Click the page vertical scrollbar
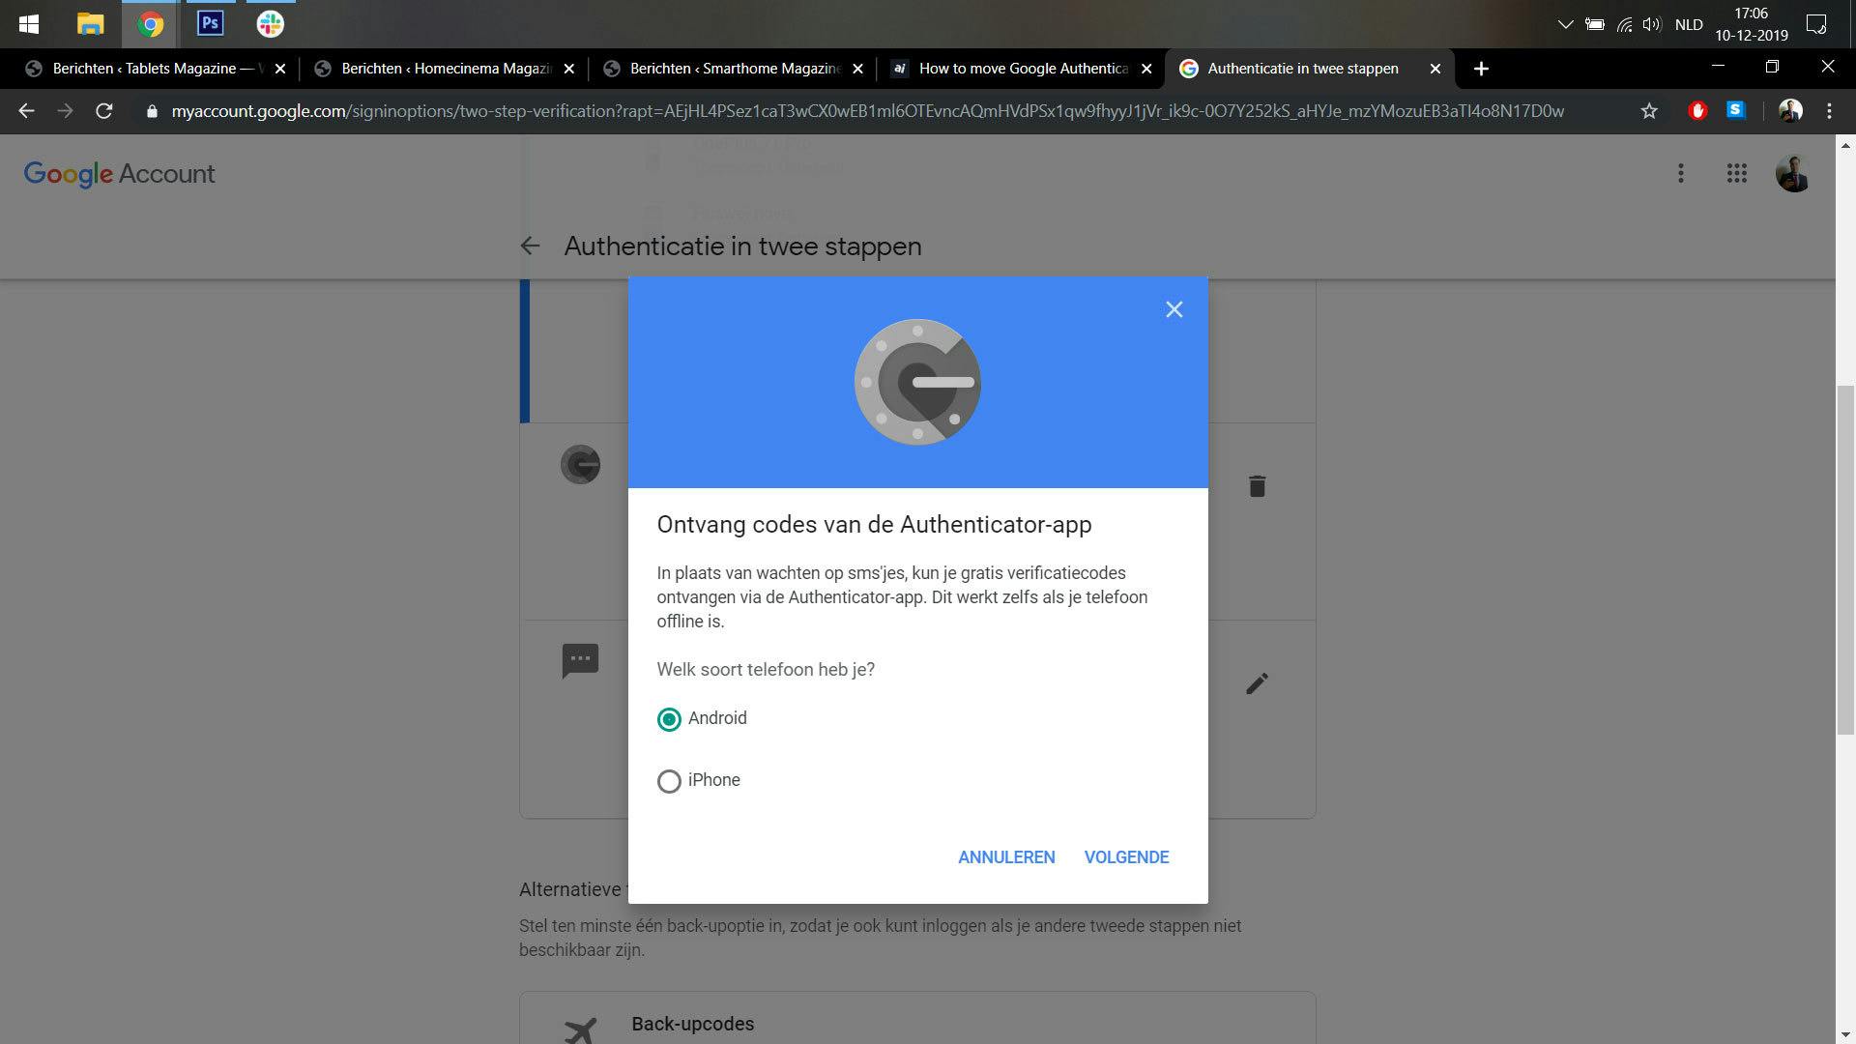1856x1044 pixels. pyautogui.click(x=1845, y=561)
